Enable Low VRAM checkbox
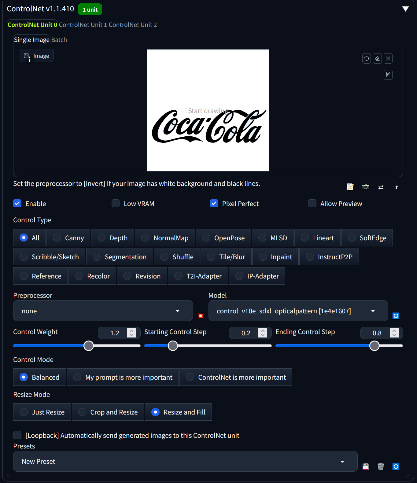Screen dimensions: 417x483 click(116, 203)
